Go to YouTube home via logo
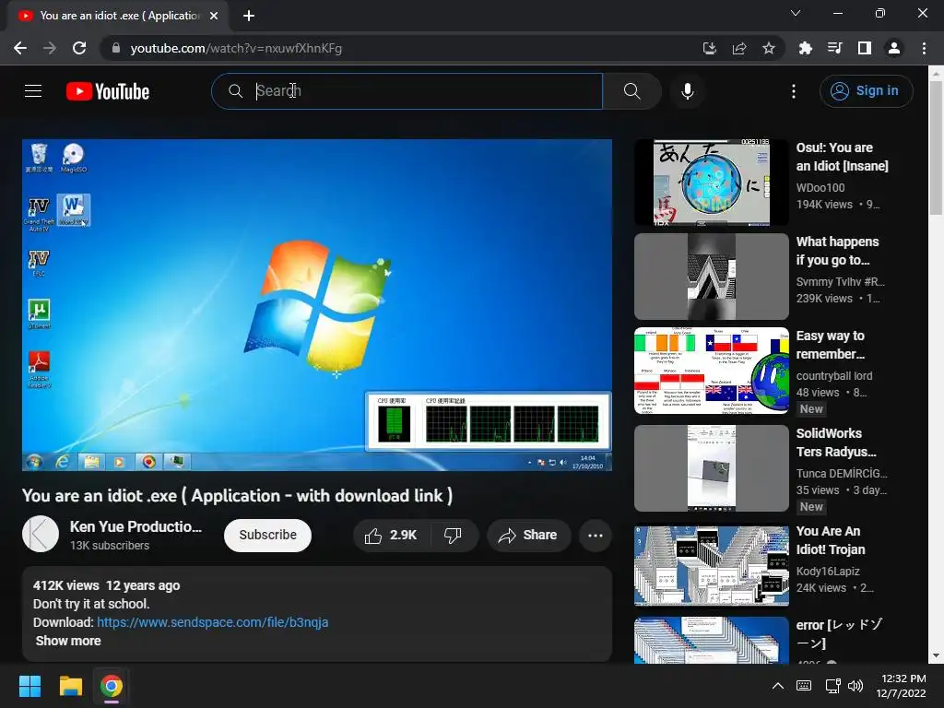This screenshot has width=944, height=708. (x=108, y=91)
